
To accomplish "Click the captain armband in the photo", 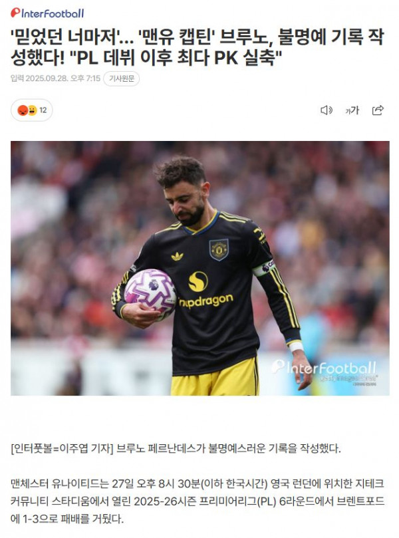I will (x=263, y=268).
